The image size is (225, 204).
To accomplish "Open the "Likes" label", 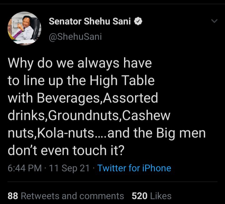I will (160, 196).
